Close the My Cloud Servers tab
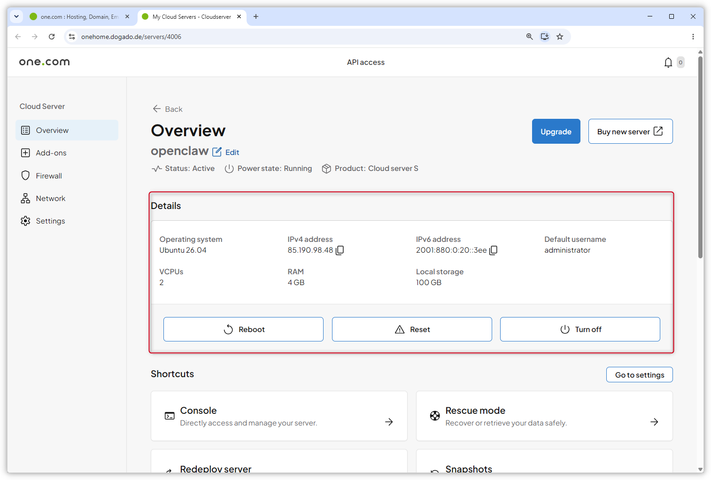Viewport: 711px width, 480px height. click(239, 16)
